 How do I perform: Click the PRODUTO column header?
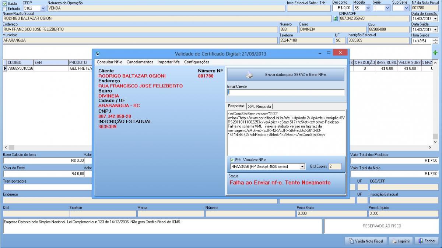point(80,62)
